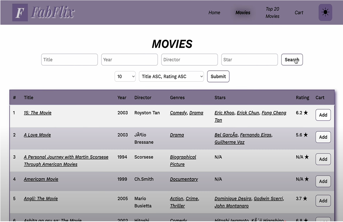Image resolution: width=343 pixels, height=222 pixels.
Task: Open the Home navigation item
Action: coord(214,13)
